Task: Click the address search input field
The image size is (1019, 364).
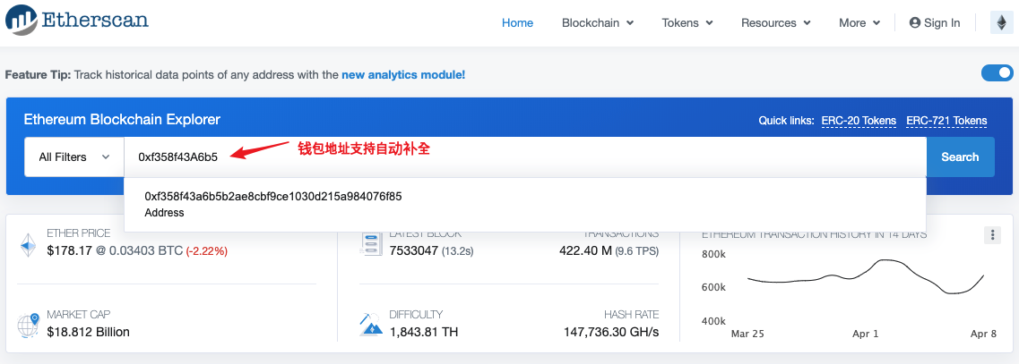Action: pyautogui.click(x=525, y=157)
